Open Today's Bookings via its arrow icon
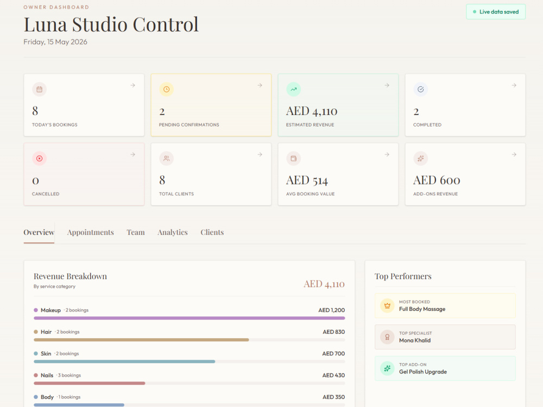This screenshot has height=407, width=543. click(x=132, y=85)
